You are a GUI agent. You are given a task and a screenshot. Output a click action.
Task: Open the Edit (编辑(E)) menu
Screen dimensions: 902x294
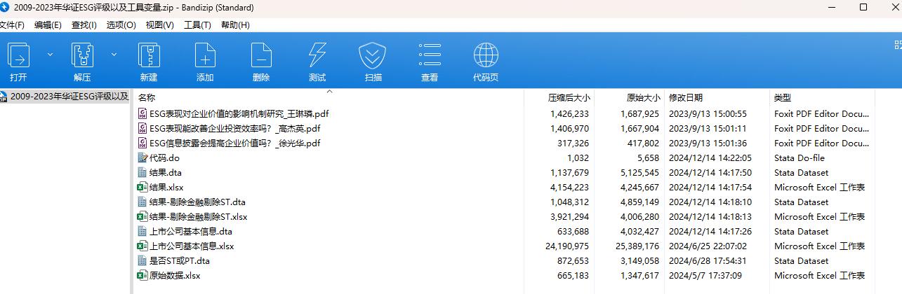[x=48, y=24]
